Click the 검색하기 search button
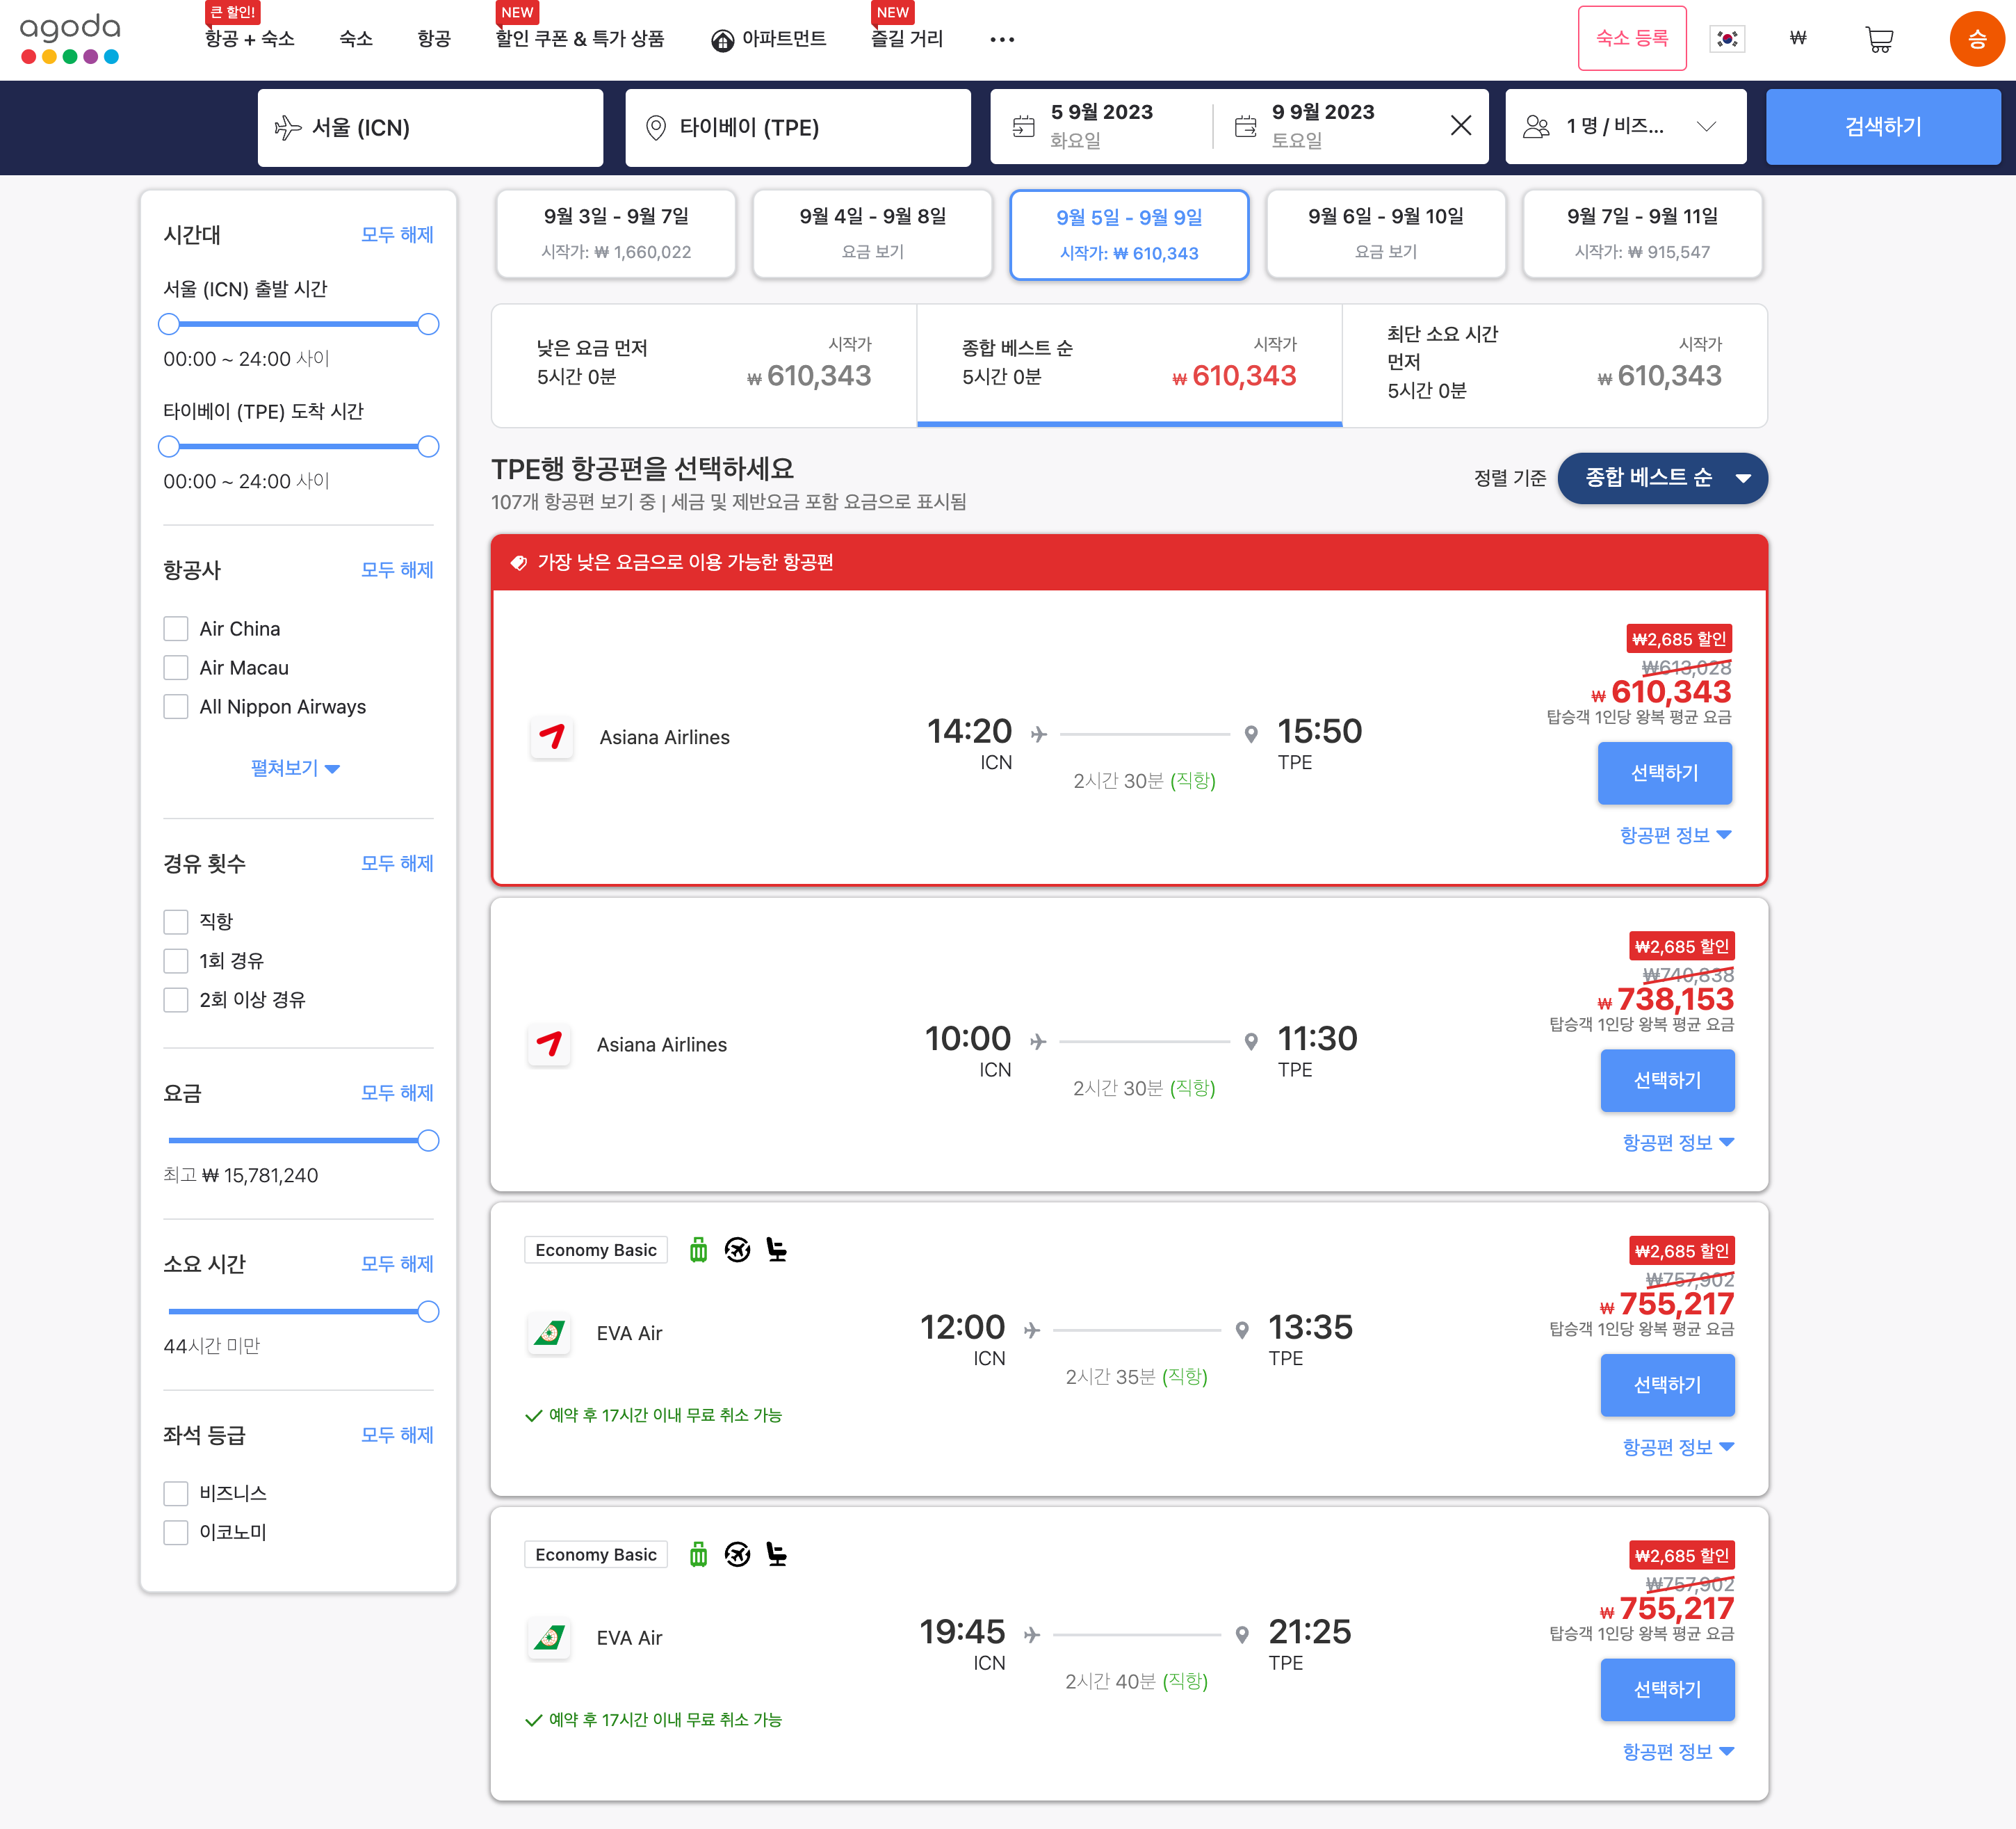 click(1883, 126)
